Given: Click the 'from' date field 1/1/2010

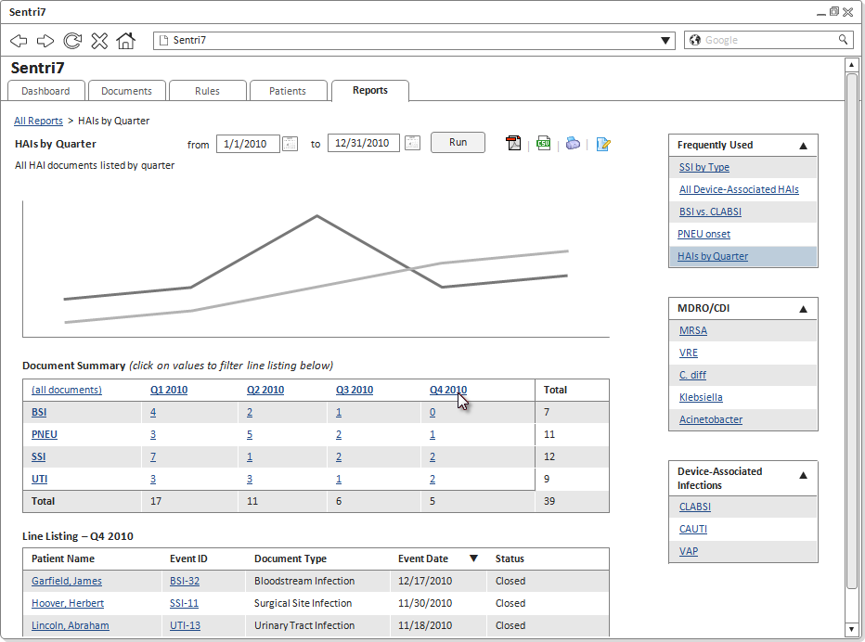Looking at the screenshot, I should (x=248, y=144).
